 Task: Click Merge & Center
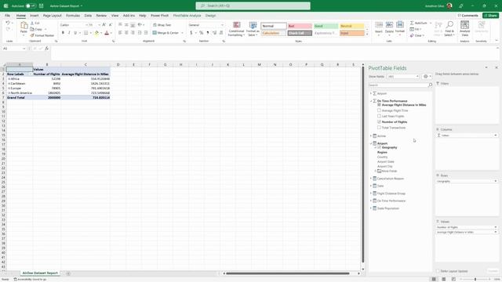click(x=166, y=33)
